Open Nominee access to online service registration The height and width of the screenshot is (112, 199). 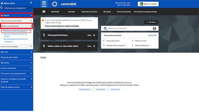[16, 40]
